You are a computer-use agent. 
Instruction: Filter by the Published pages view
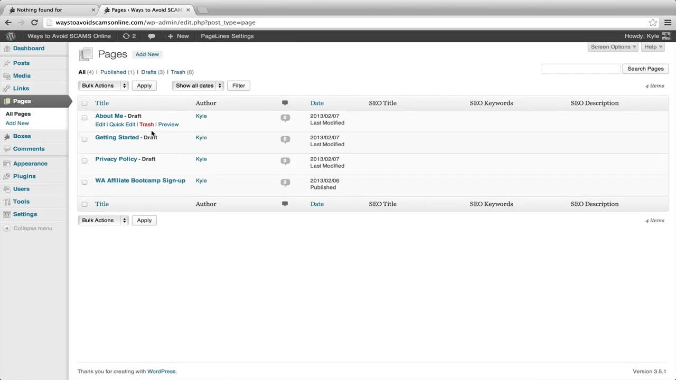click(113, 72)
